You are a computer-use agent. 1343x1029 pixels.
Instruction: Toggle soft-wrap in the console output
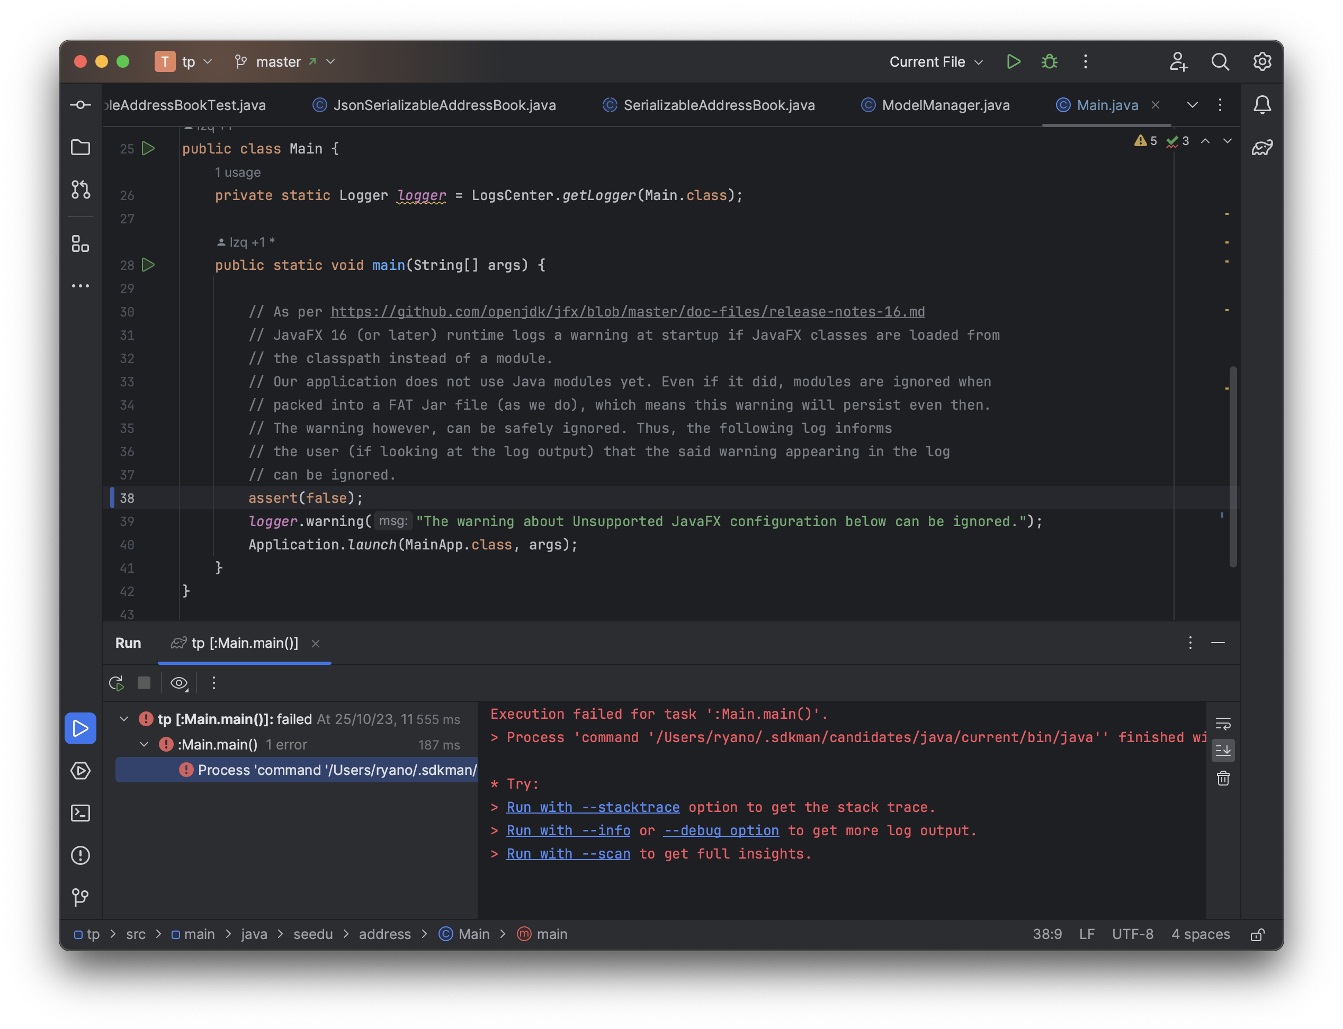pyautogui.click(x=1223, y=724)
